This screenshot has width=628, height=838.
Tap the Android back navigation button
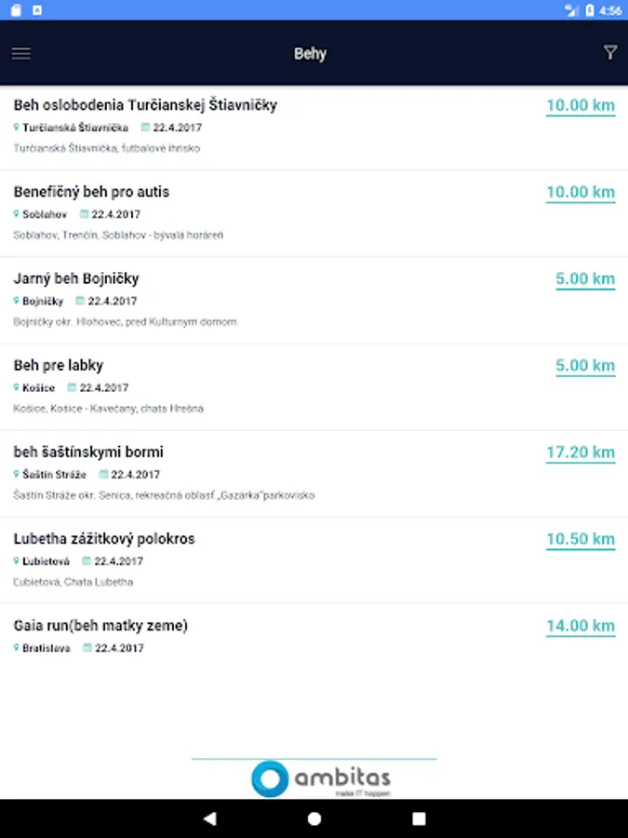[x=209, y=818]
